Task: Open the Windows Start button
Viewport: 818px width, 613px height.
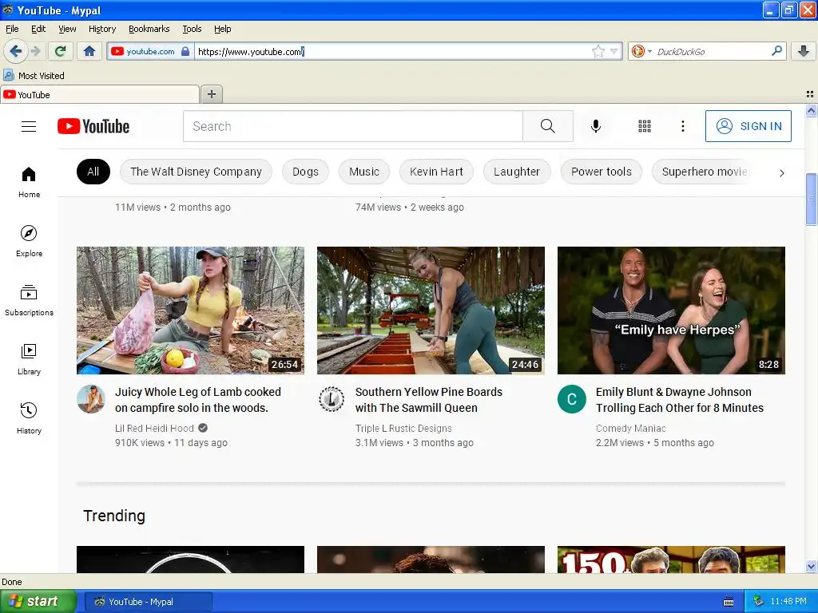Action: pyautogui.click(x=38, y=602)
